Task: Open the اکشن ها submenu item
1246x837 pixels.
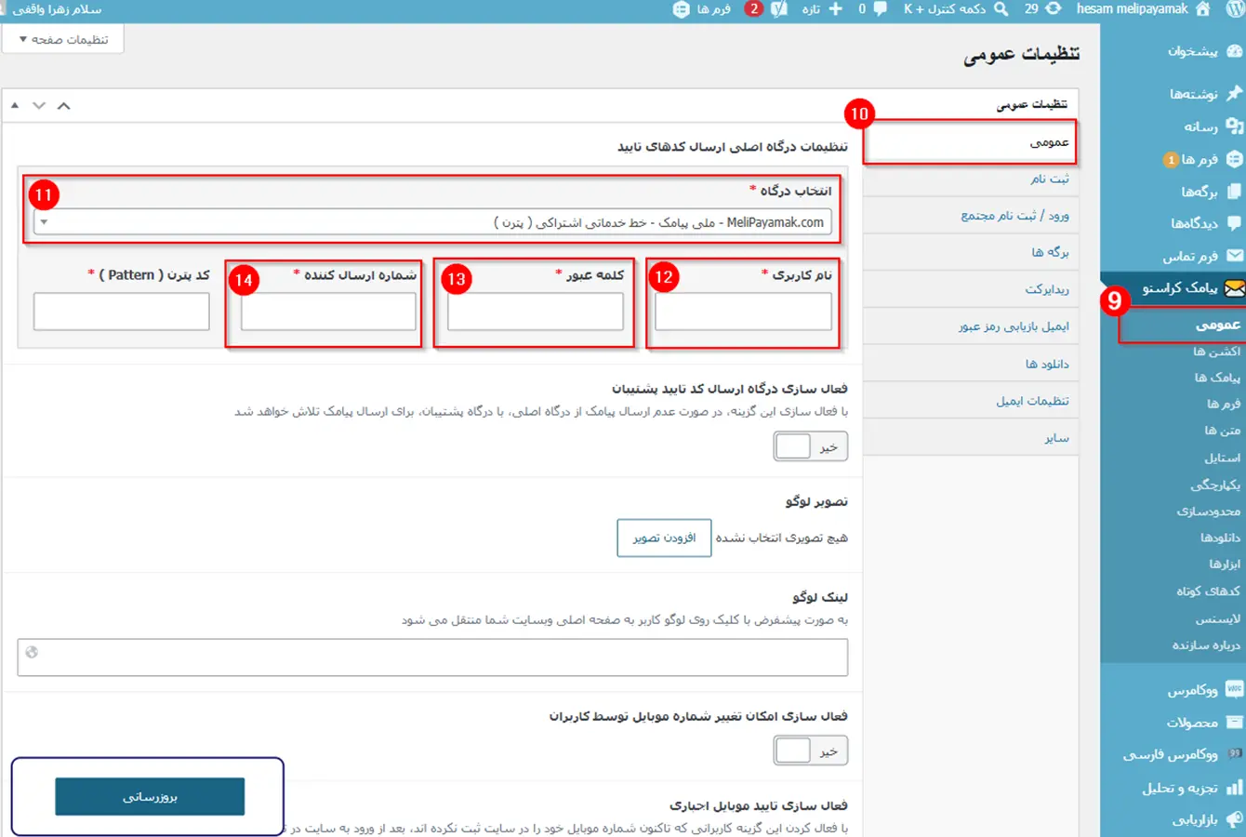Action: click(x=1217, y=352)
